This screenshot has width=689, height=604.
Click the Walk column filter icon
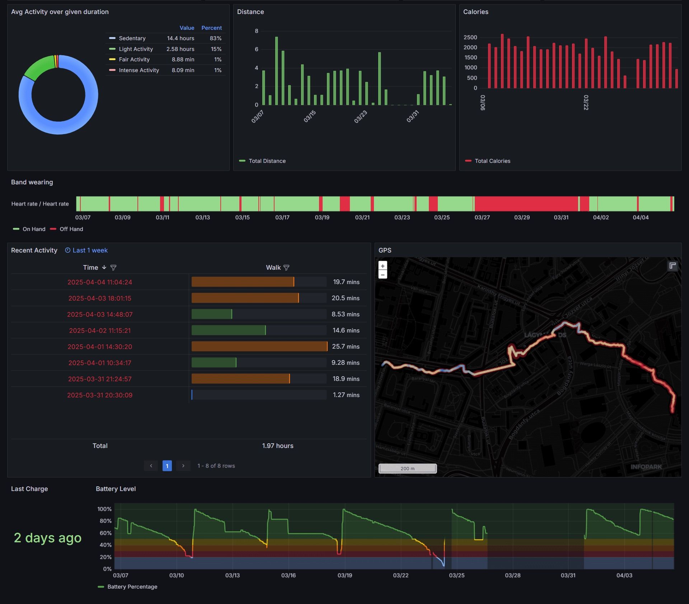(x=286, y=268)
